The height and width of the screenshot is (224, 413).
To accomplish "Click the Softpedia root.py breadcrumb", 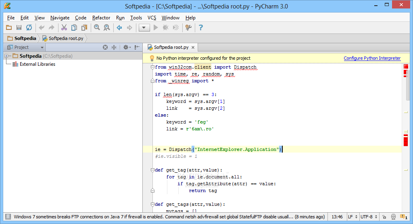I will point(63,38).
